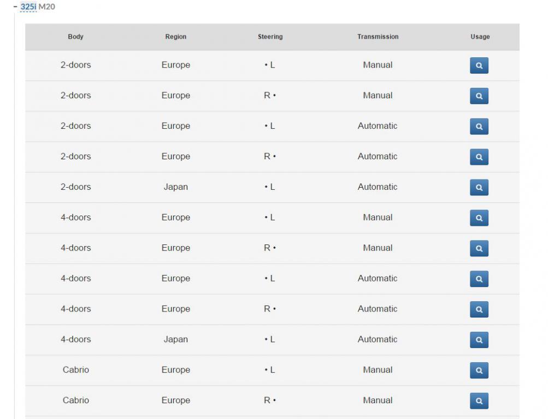
Task: Open usage search for 2-doors Europe left-hand Automatic
Action: (479, 127)
